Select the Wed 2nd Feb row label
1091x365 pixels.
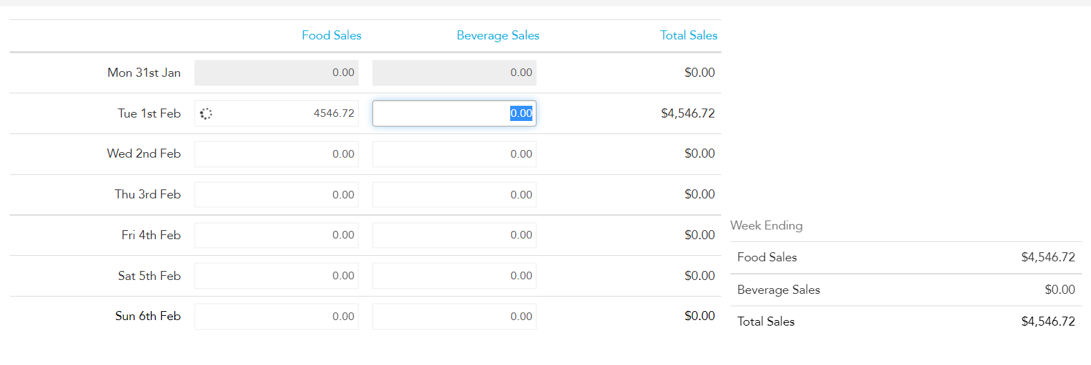point(144,153)
